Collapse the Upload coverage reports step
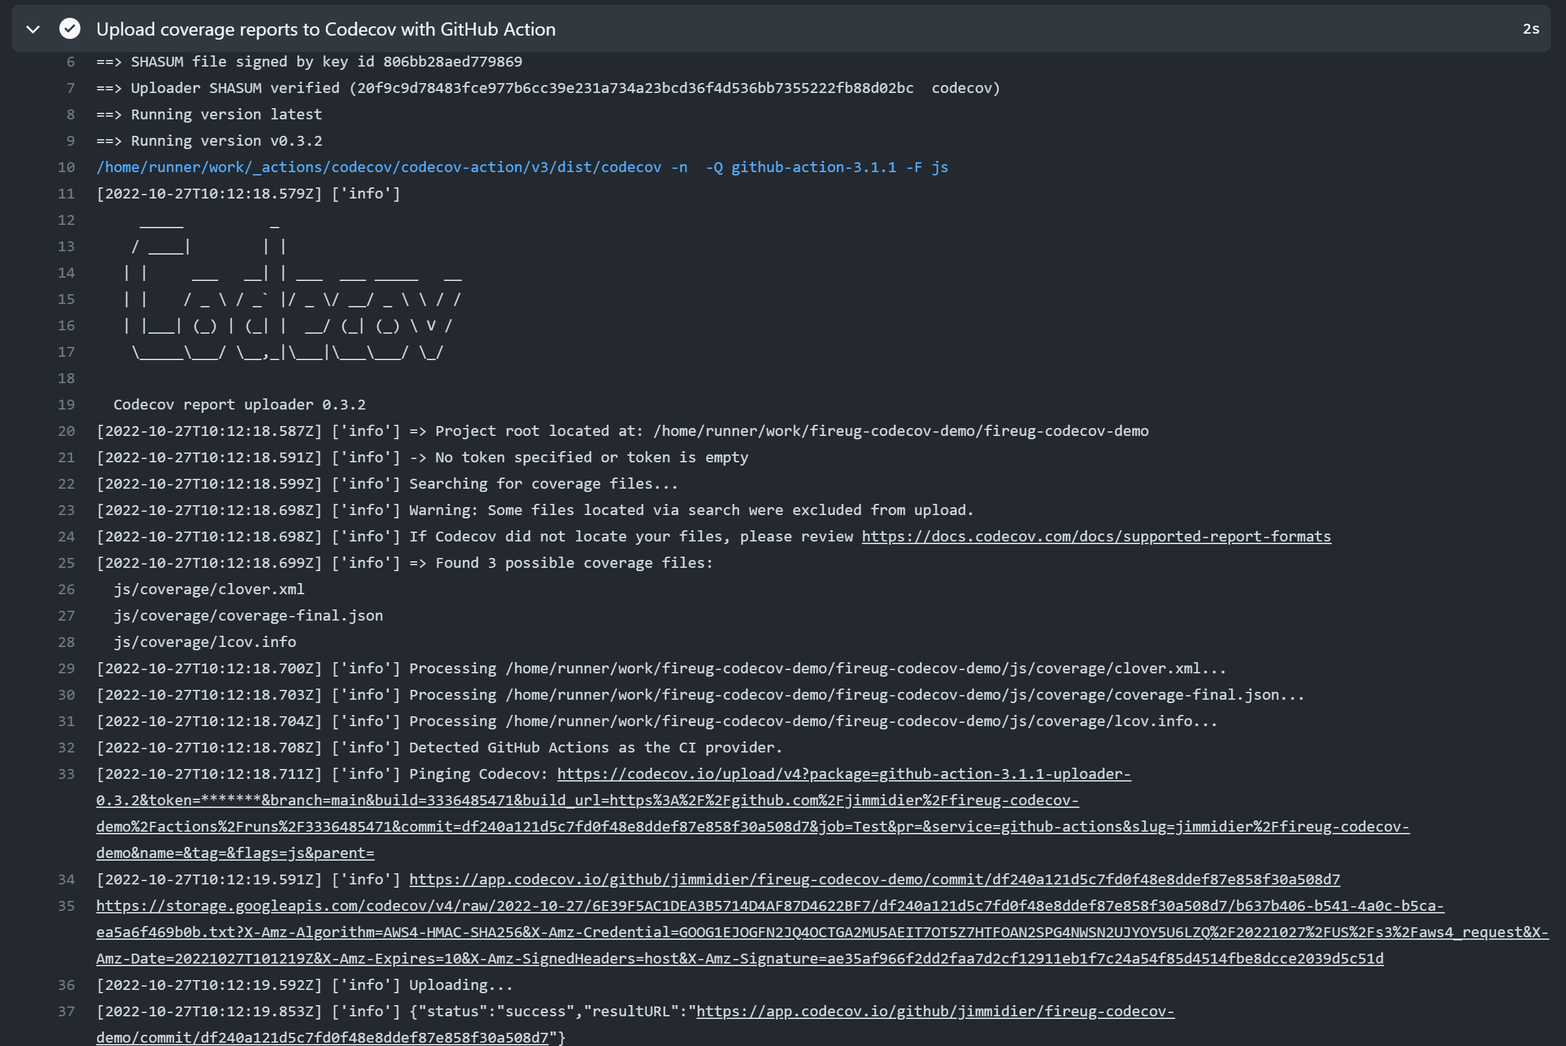Screen dimensions: 1566x1046 [x=32, y=28]
